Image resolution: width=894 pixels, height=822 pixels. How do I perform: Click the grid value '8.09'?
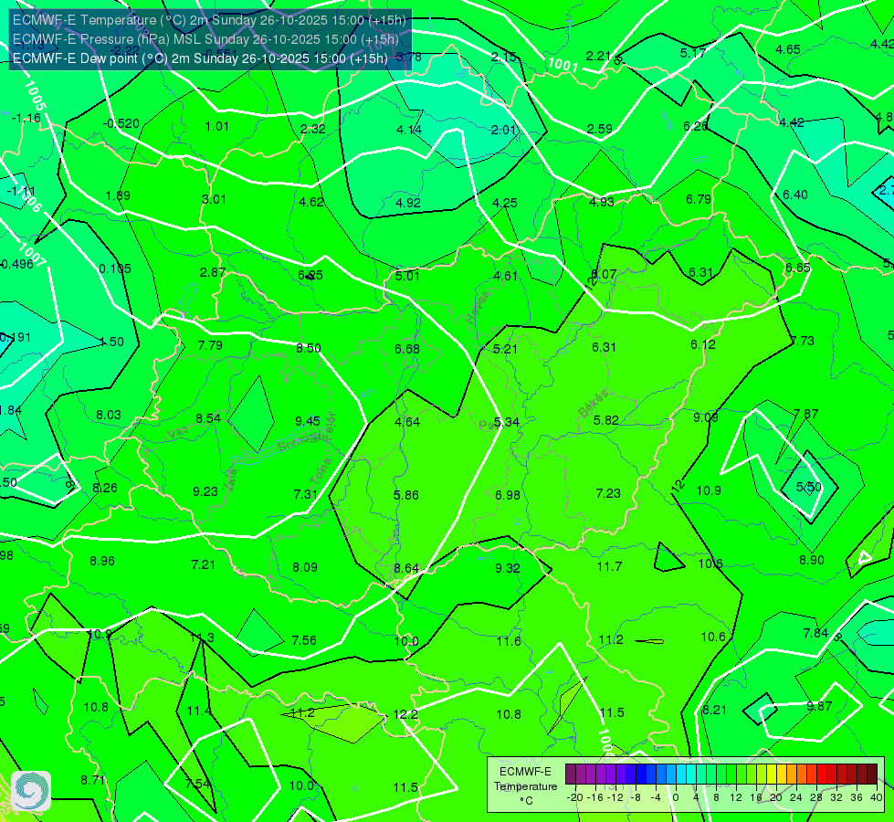click(x=305, y=567)
